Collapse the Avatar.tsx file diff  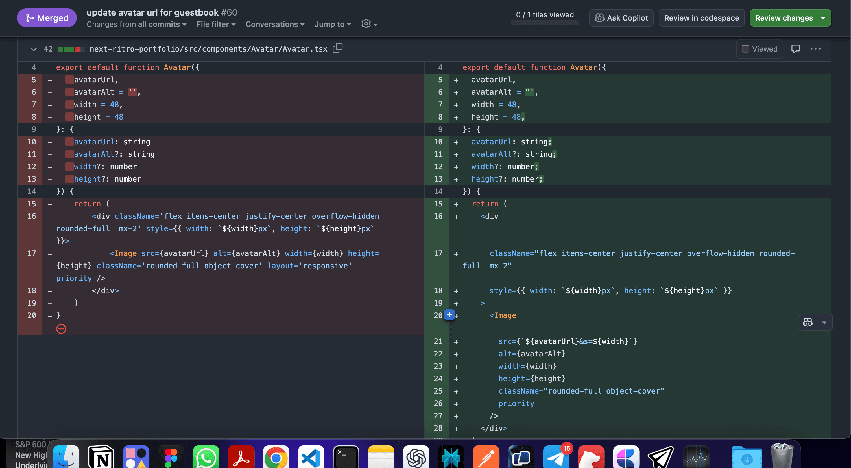(x=33, y=49)
